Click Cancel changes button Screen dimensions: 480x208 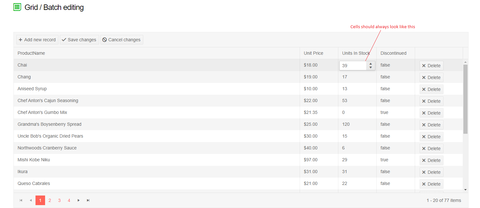point(122,40)
